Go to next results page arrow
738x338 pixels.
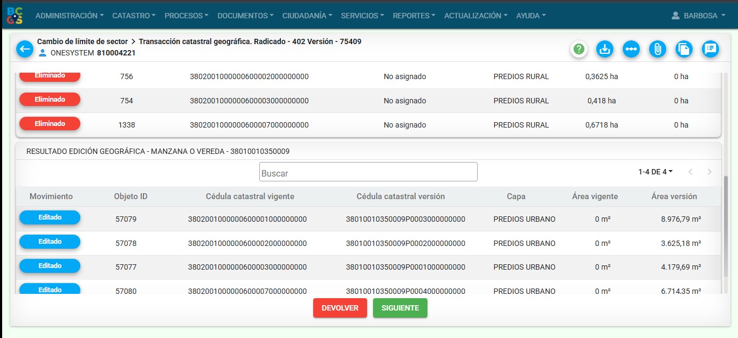[x=709, y=172]
